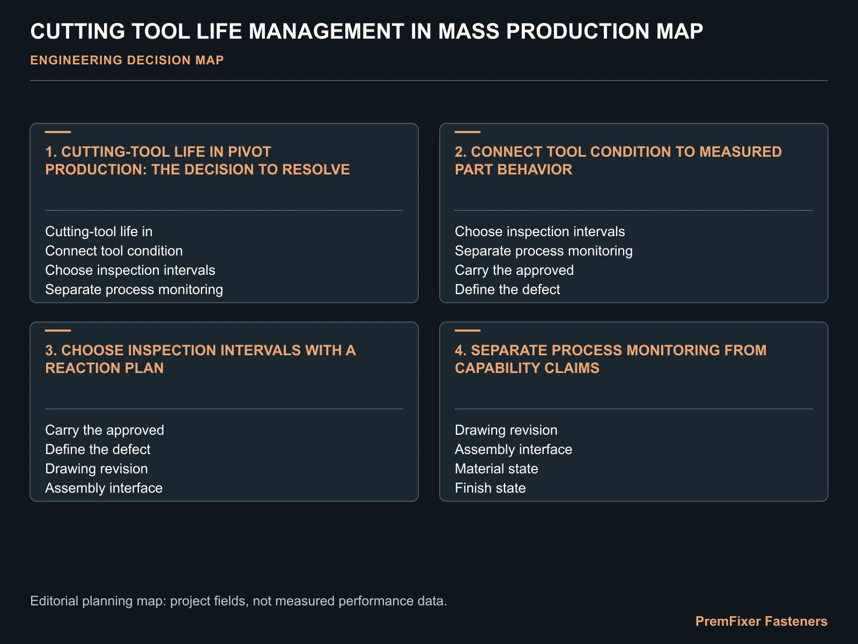Image resolution: width=858 pixels, height=644 pixels.
Task: Click the 'Material state' entry
Action: (x=497, y=469)
